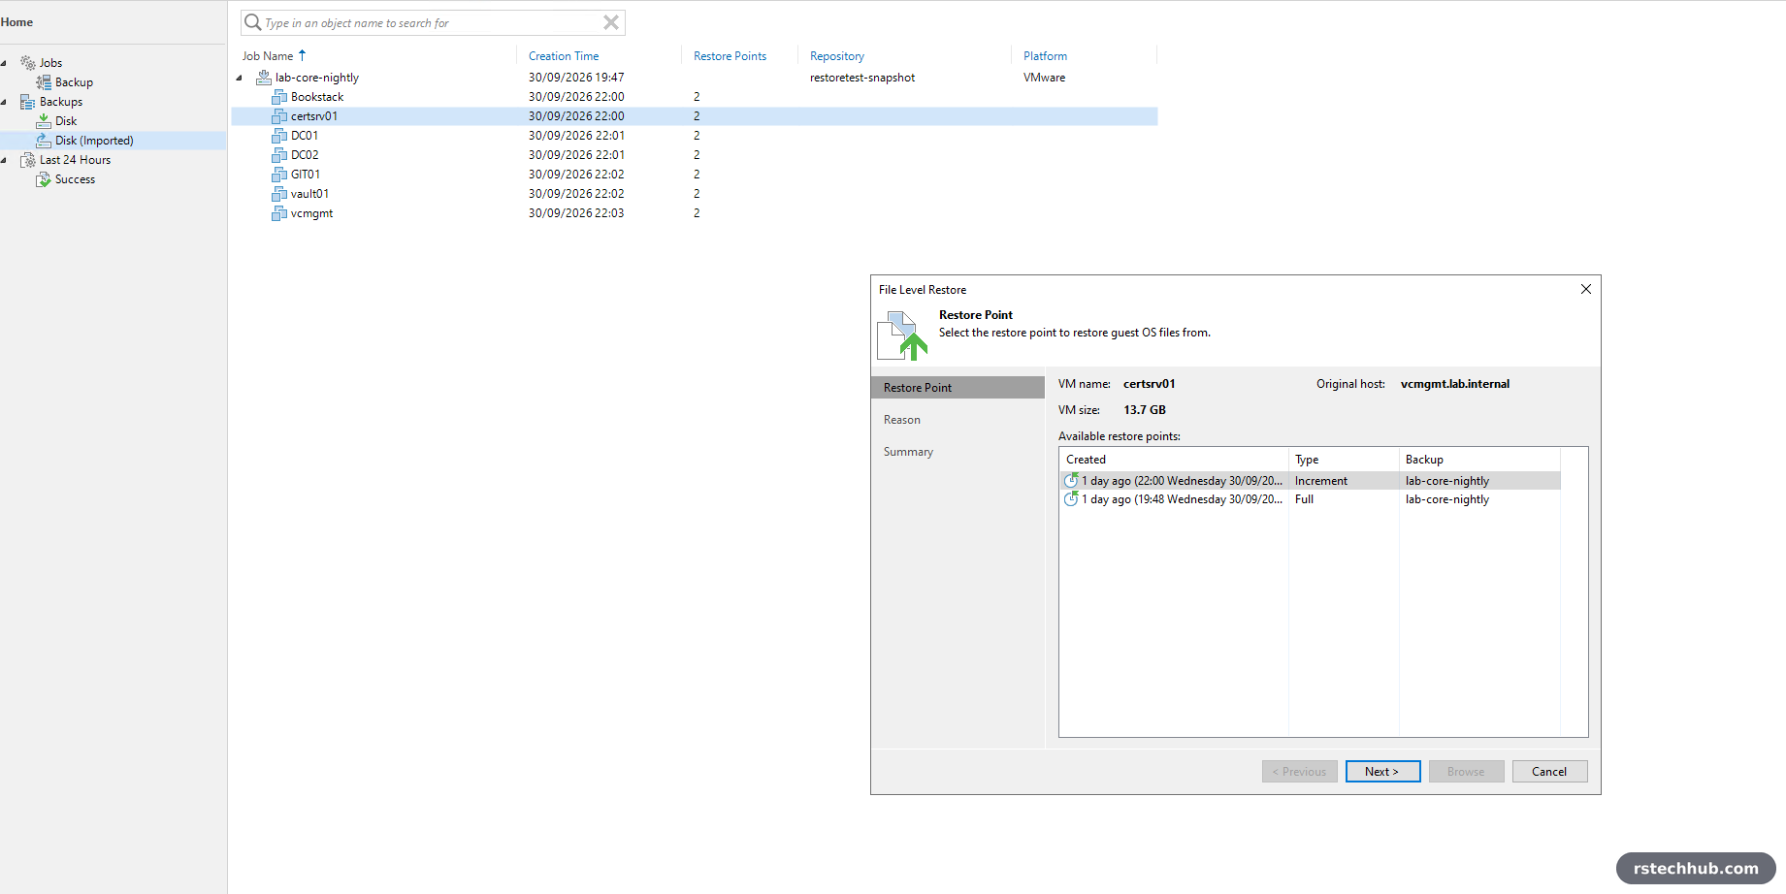Click the object name search field
The image size is (1786, 894).
point(432,22)
